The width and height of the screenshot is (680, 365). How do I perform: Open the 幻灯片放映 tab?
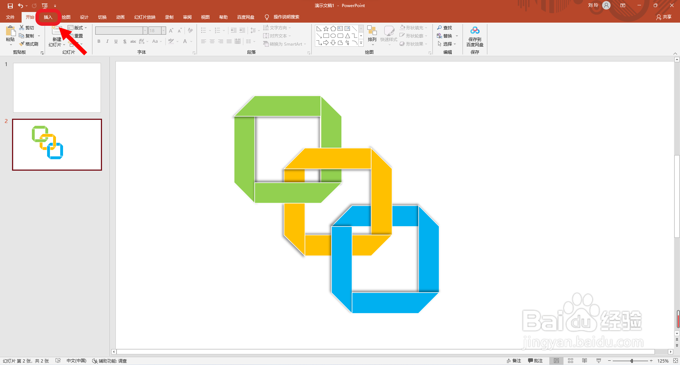(x=145, y=17)
